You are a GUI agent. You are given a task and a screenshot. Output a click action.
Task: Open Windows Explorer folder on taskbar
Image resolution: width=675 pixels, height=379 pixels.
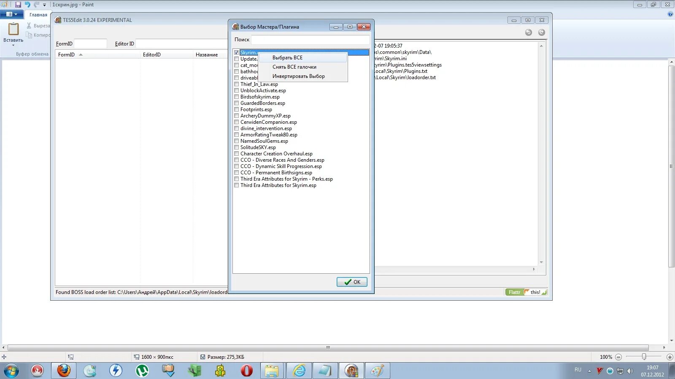272,371
